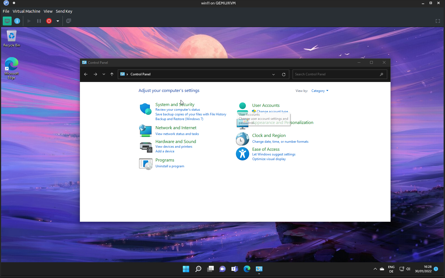The width and height of the screenshot is (445, 278).
Task: Open the clock and date flyout
Action: (423, 269)
